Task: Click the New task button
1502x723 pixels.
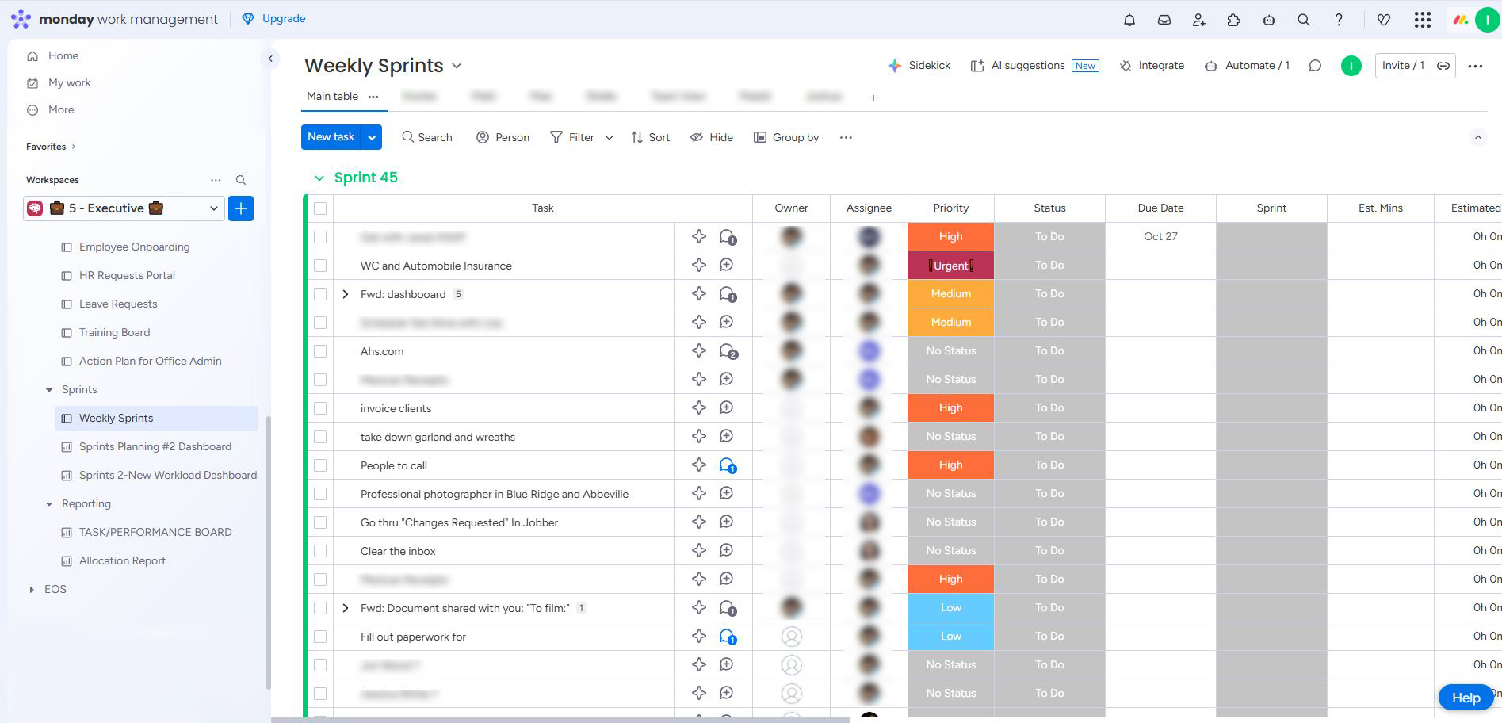Action: (331, 137)
